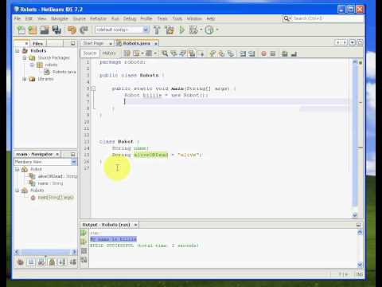Comment out the line via the editor toolbar

285,53
